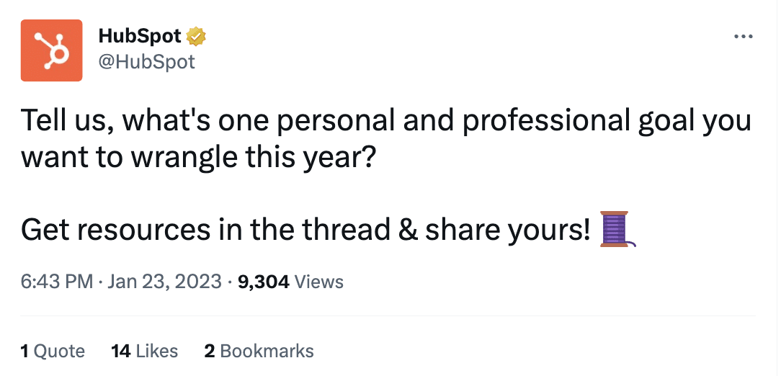
Task: Open the 2 Bookmarks count
Action: [259, 351]
